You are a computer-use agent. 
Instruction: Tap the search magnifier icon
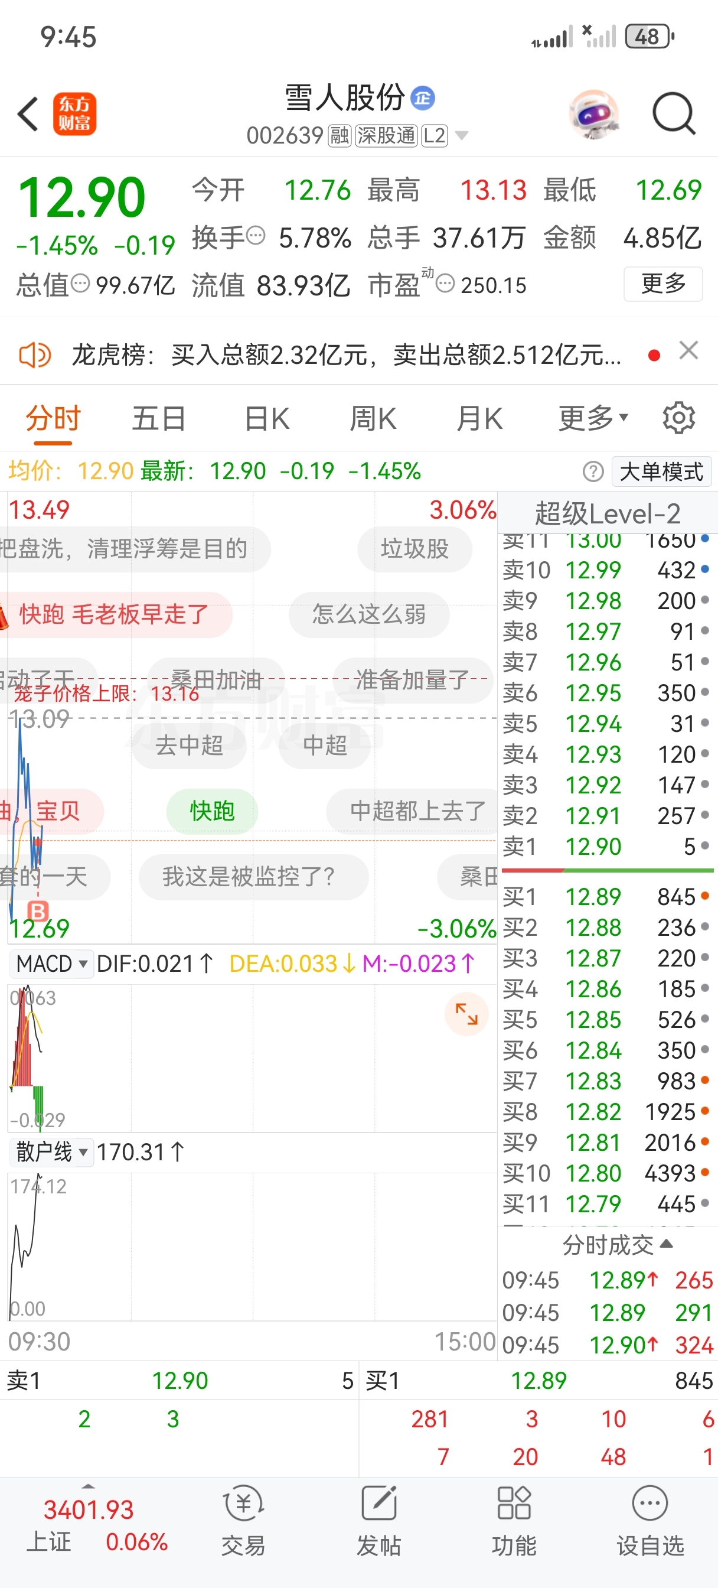click(x=674, y=113)
